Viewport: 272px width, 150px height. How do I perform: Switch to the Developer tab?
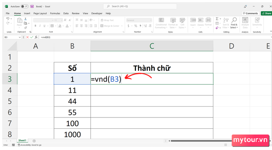click(97, 13)
